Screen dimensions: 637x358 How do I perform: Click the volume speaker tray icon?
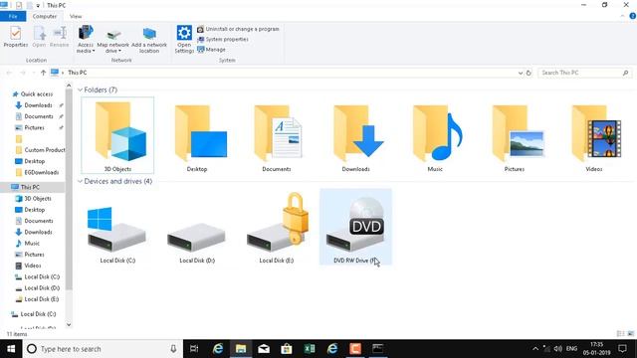point(558,349)
